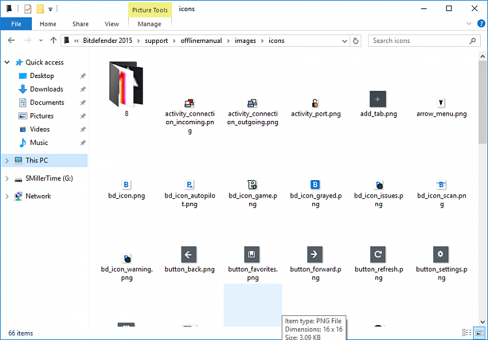Viewport: 488px width, 340px height.
Task: Select the bd_icon.png file
Action: pyautogui.click(x=126, y=185)
